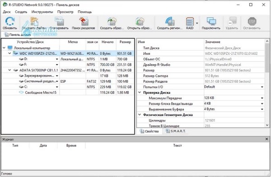This screenshot has height=177, width=271.
Task: Select partition C: in device tree
Action: click(x=68, y=87)
